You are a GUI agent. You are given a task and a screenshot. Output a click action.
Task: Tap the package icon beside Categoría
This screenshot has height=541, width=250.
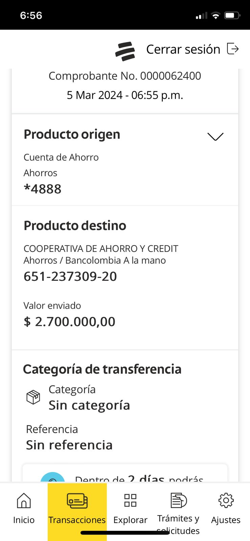point(33,397)
